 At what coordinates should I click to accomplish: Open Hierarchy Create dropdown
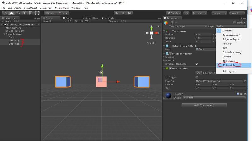tap(6, 21)
